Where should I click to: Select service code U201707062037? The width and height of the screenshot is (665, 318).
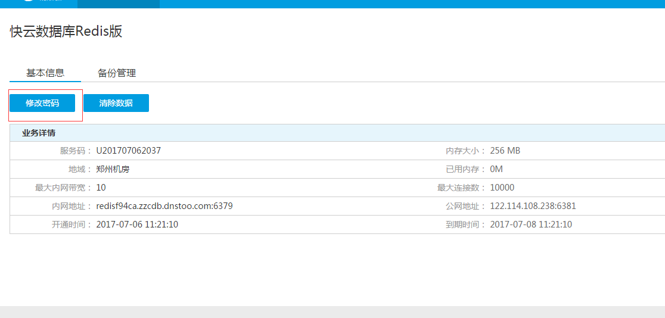click(x=128, y=151)
